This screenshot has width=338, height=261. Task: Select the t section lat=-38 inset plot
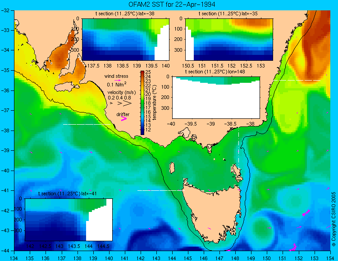[x=126, y=40]
